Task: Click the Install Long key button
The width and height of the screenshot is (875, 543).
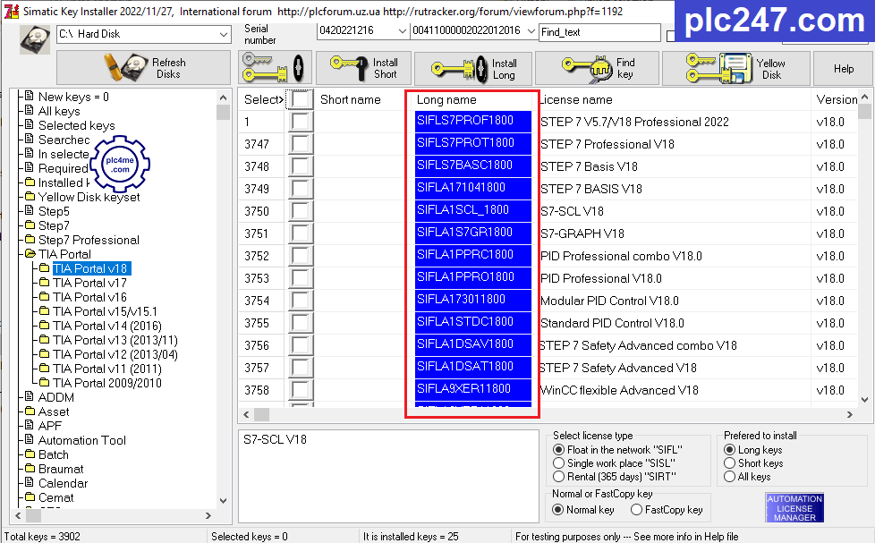Action: [474, 69]
